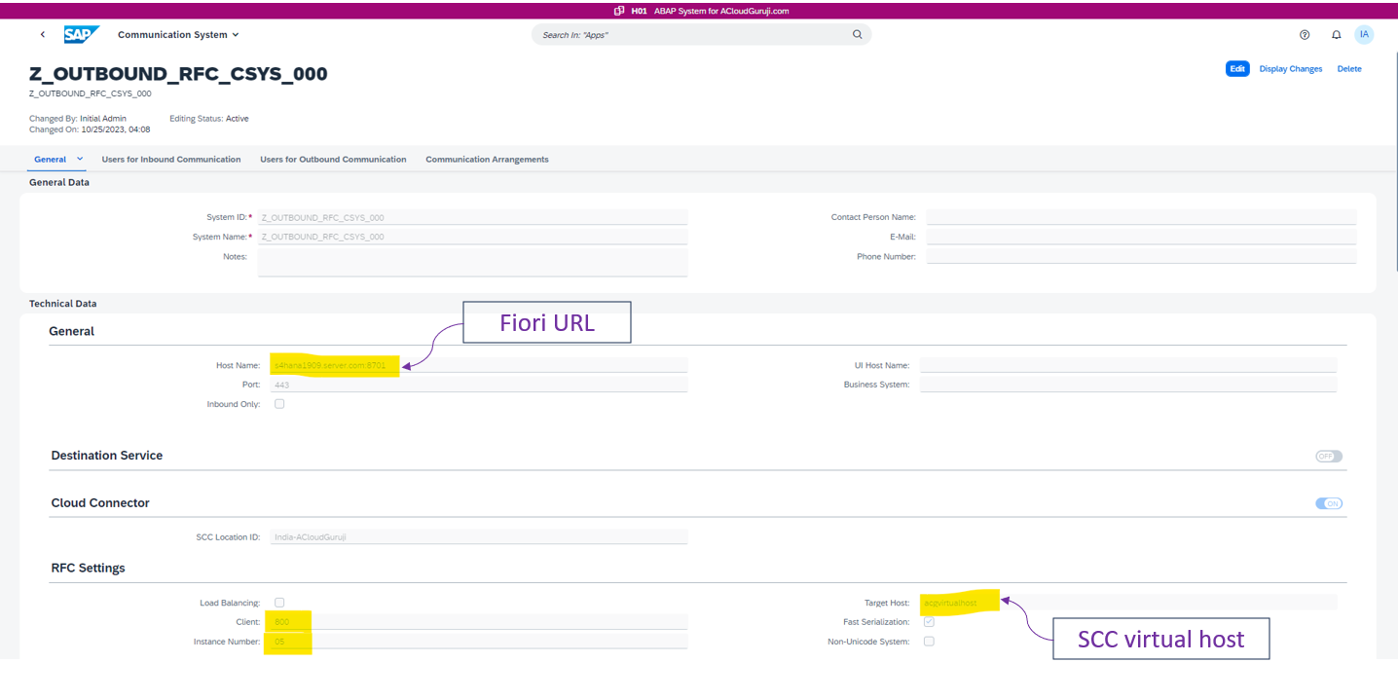Screen dimensions: 1398x699
Task: Turn on the Destination Service switch
Action: pyautogui.click(x=1328, y=456)
